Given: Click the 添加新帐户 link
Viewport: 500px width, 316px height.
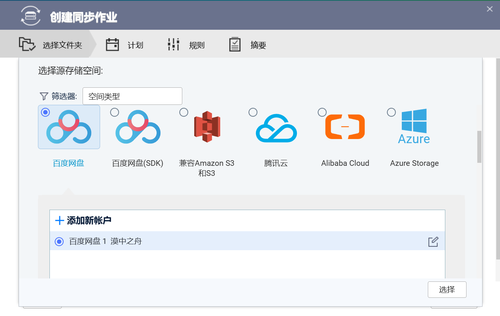Looking at the screenshot, I should (89, 221).
